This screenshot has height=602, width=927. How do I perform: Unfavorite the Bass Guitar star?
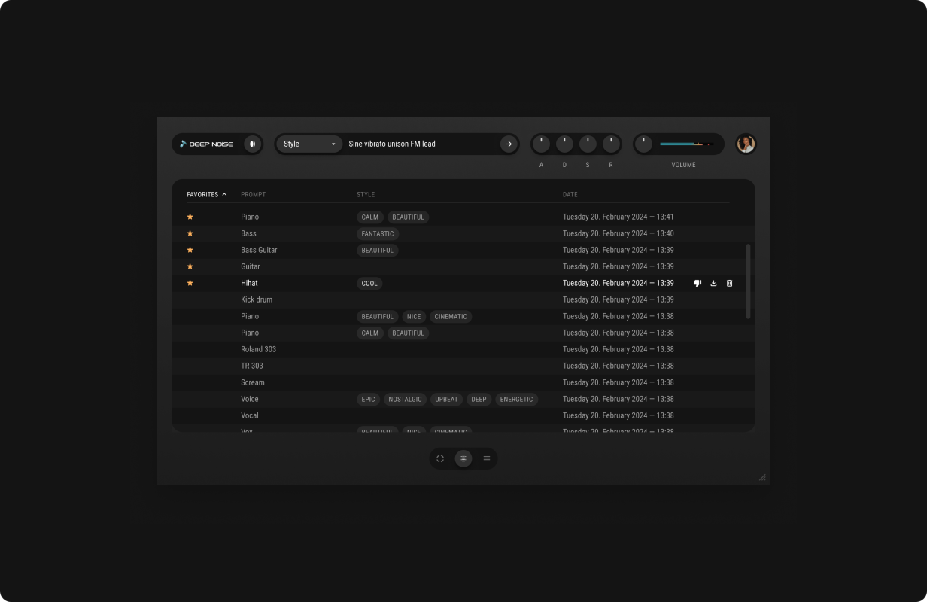pos(190,250)
